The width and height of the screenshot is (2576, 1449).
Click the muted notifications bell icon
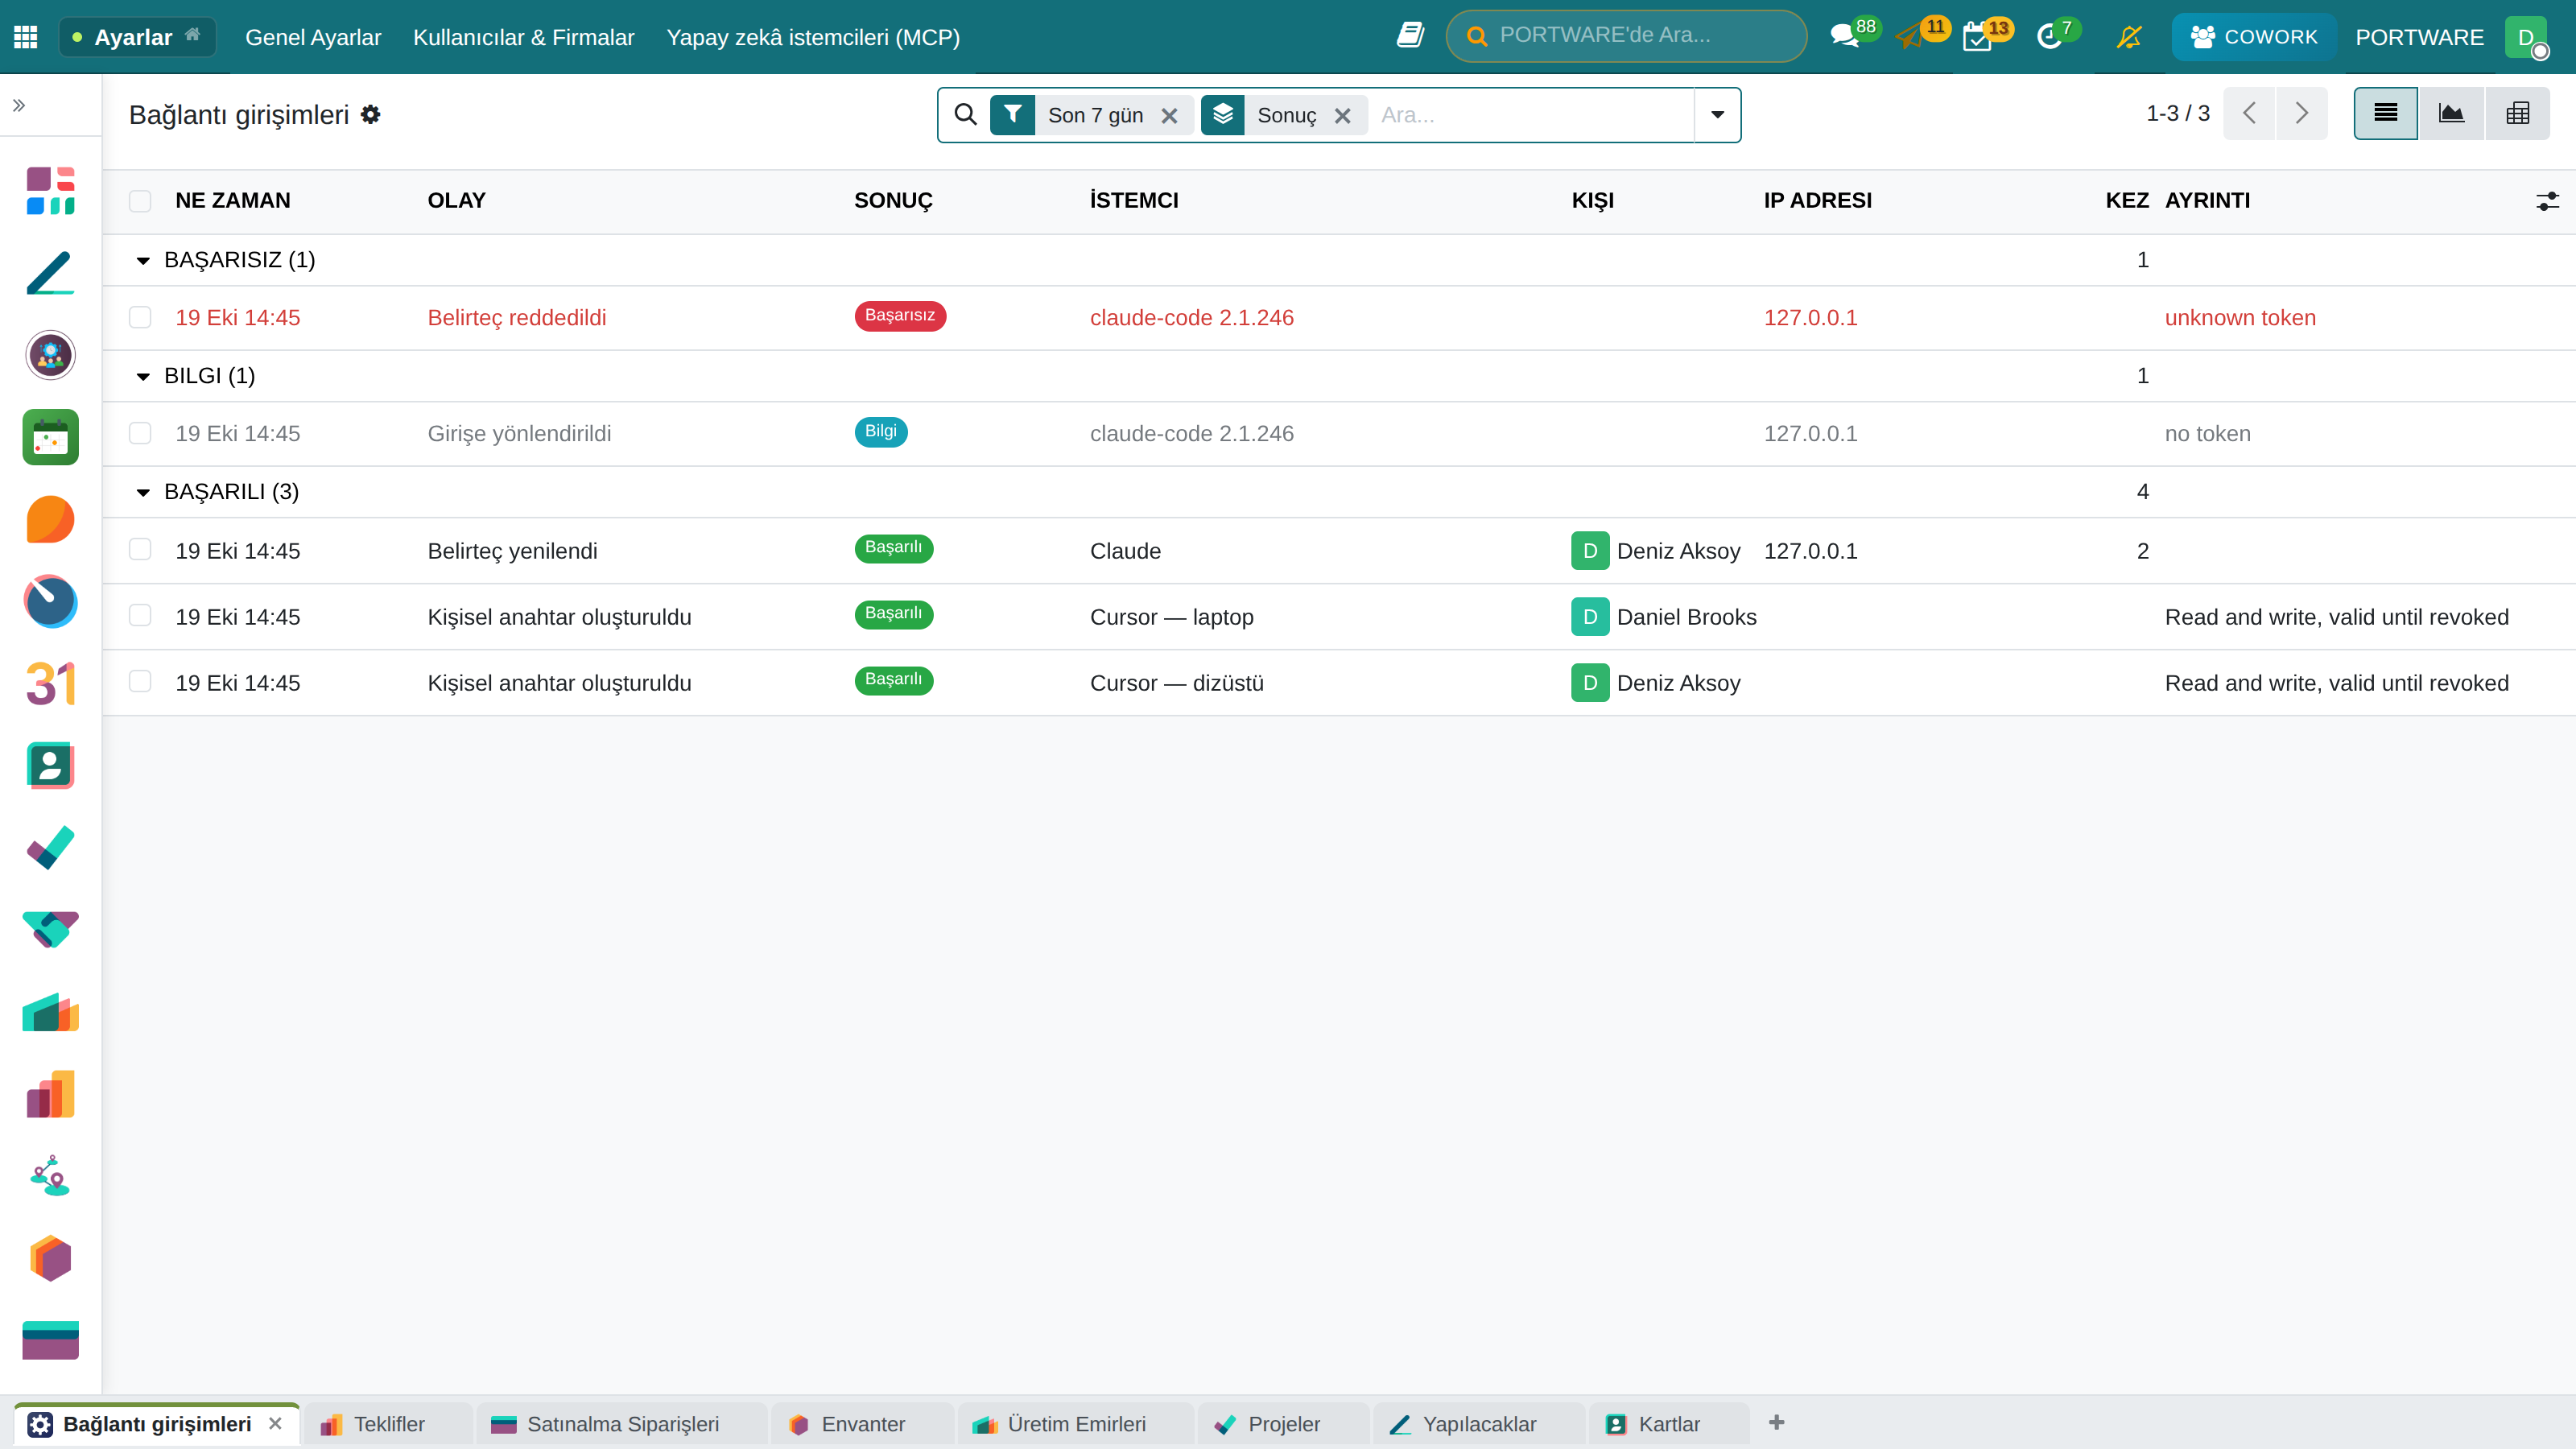(2129, 37)
